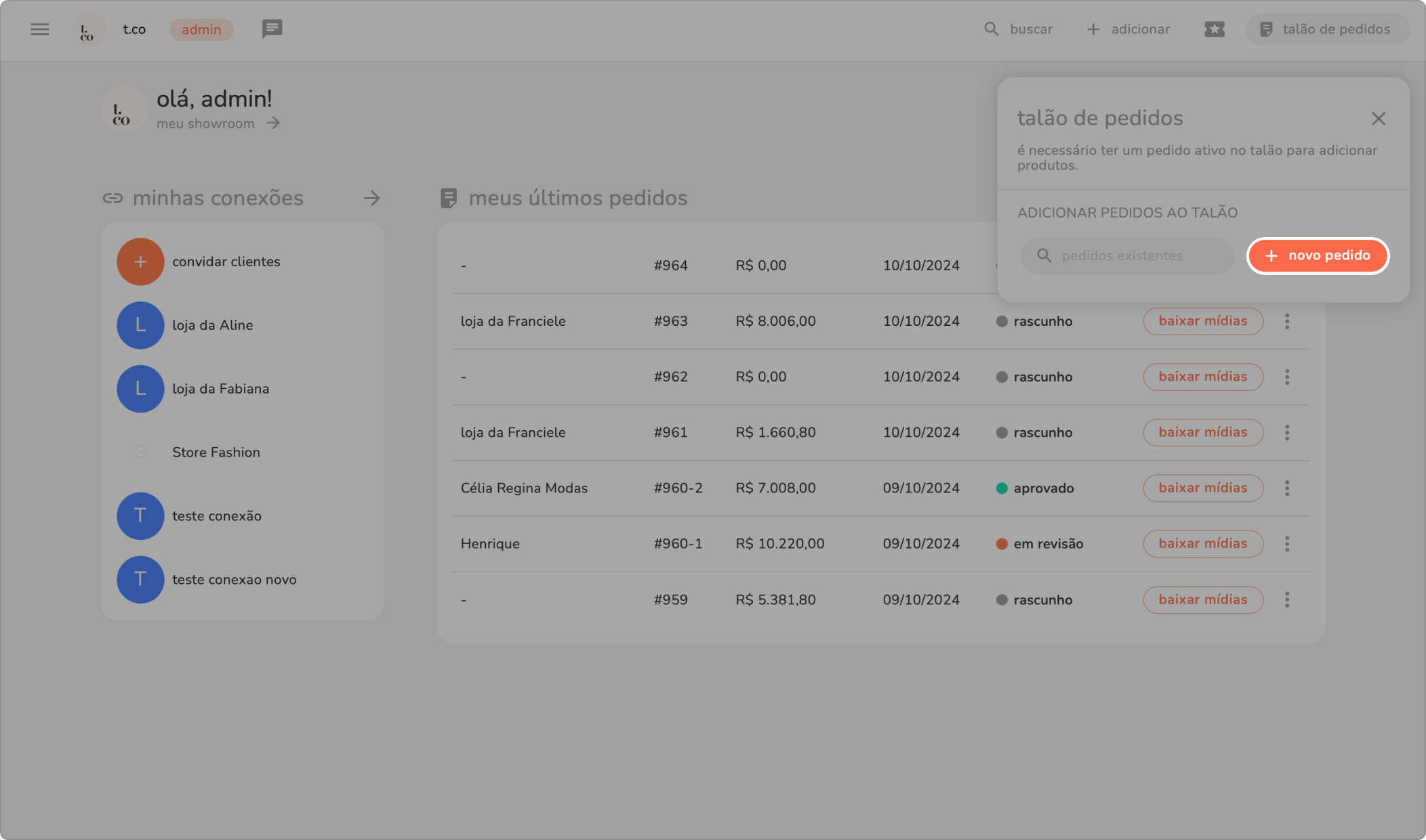Select the Store Fashion connection

click(x=216, y=453)
